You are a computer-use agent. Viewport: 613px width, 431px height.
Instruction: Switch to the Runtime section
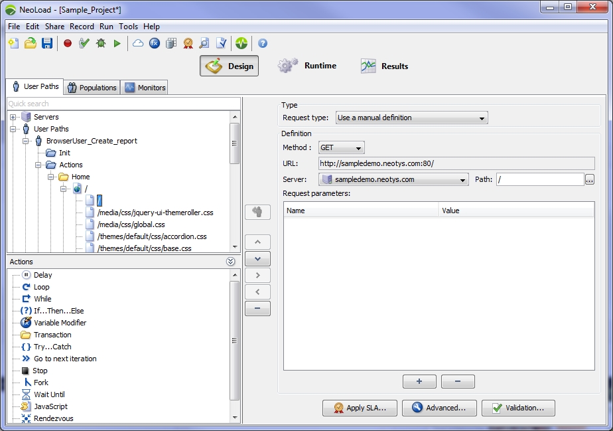(307, 66)
